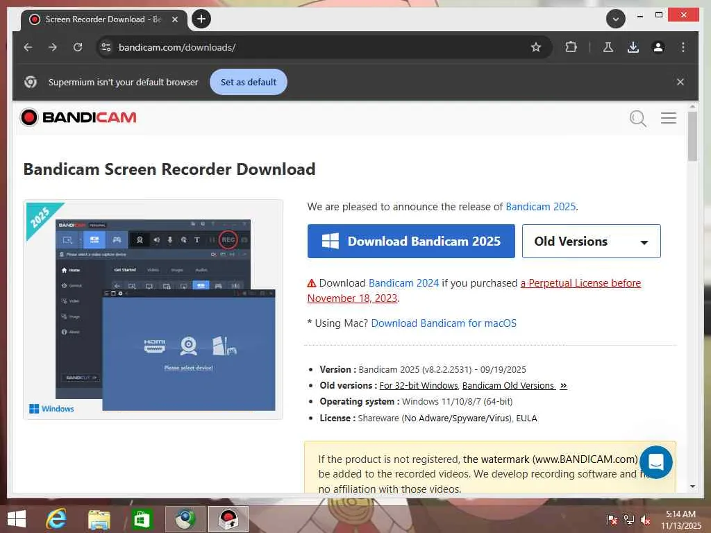
Task: Open the Windows Start button
Action: [x=17, y=518]
